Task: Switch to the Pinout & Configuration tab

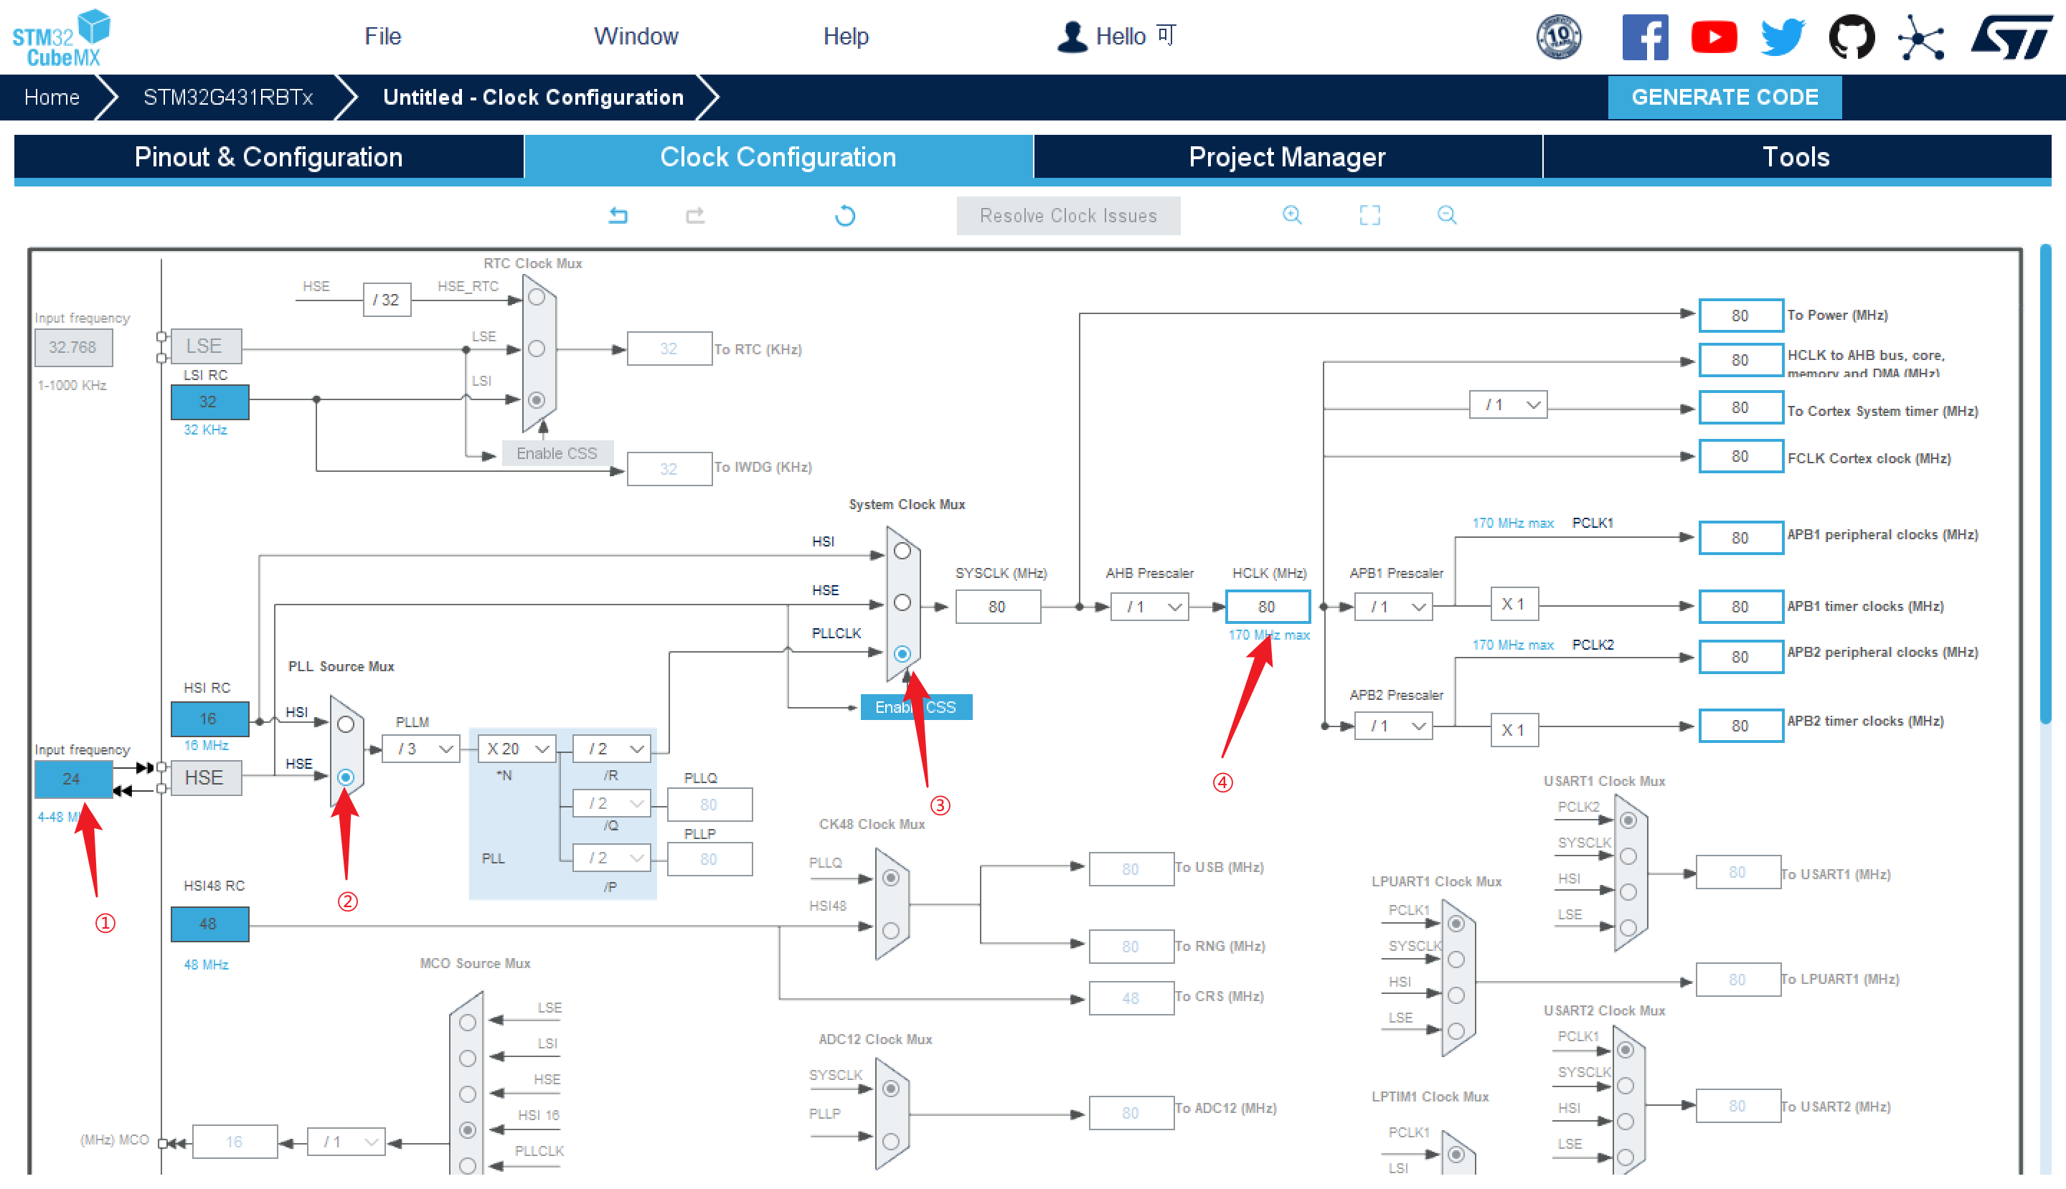Action: click(x=269, y=157)
